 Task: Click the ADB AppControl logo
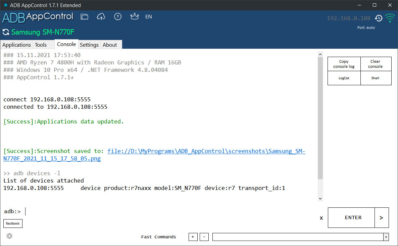point(38,17)
